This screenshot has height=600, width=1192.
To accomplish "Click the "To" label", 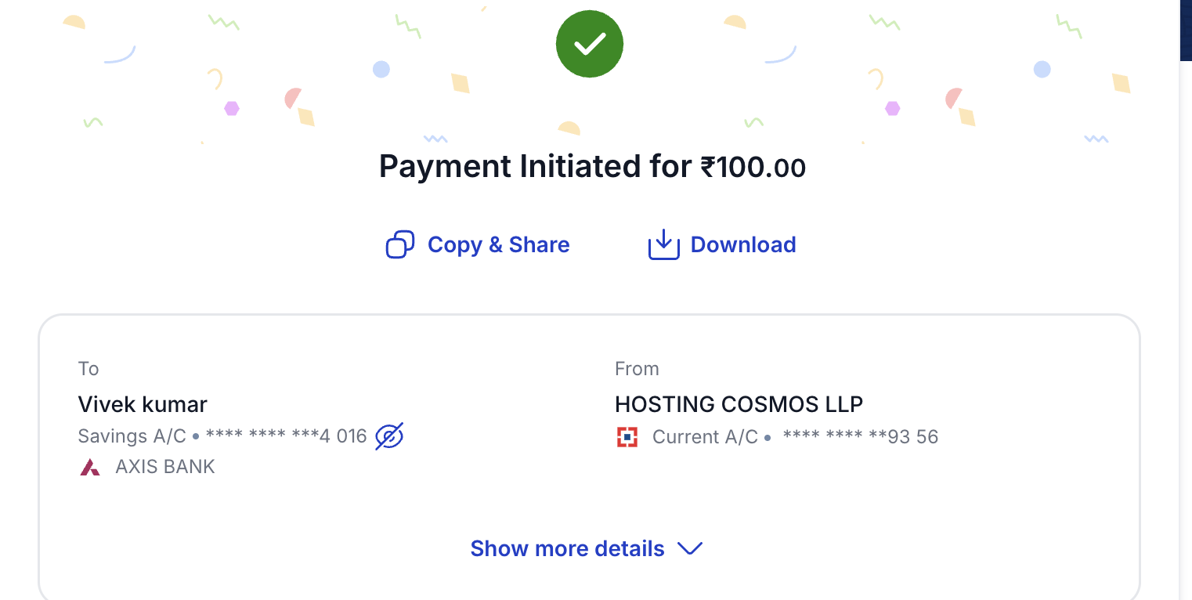I will click(x=88, y=369).
